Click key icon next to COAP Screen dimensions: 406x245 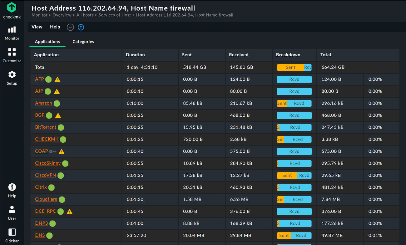click(x=53, y=151)
